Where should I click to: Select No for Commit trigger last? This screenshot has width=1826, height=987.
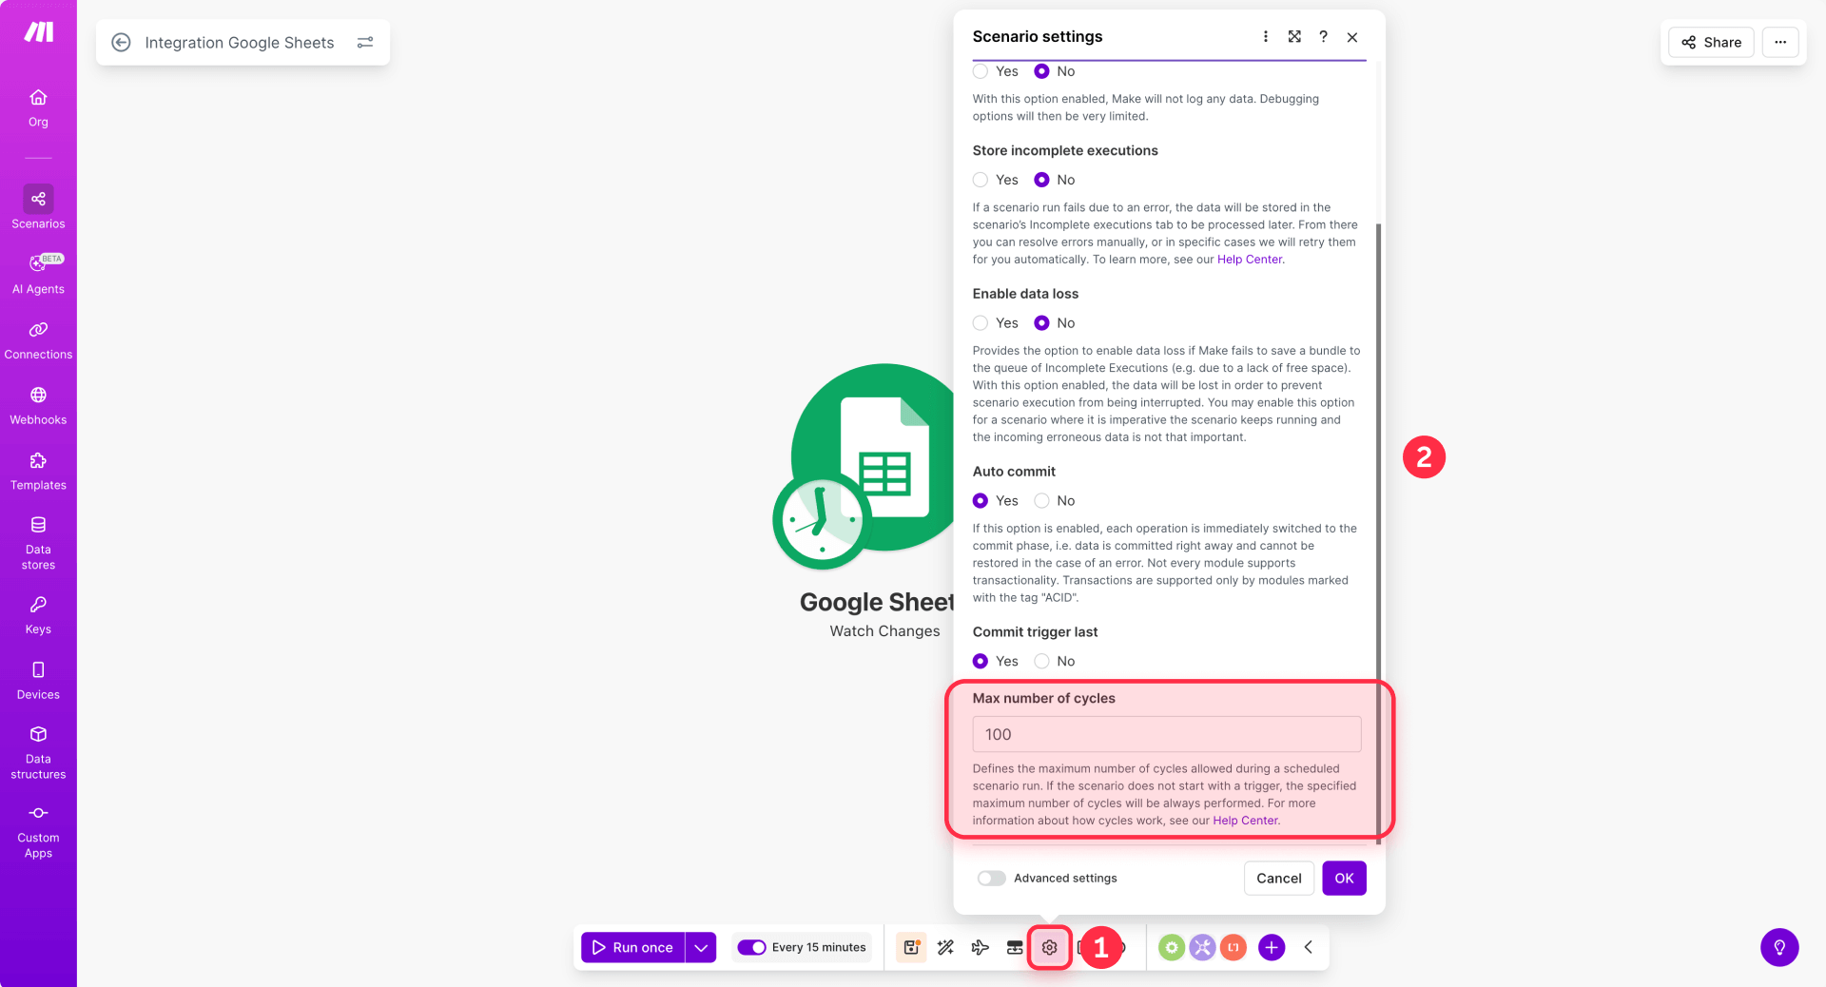[1041, 661]
